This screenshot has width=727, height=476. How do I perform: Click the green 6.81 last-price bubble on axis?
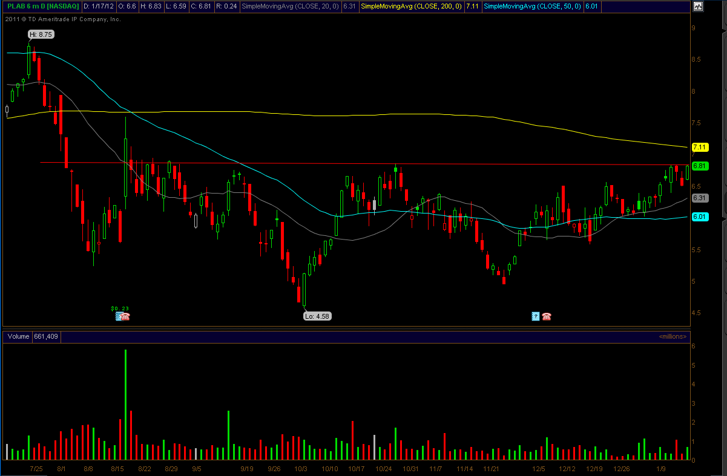(700, 166)
